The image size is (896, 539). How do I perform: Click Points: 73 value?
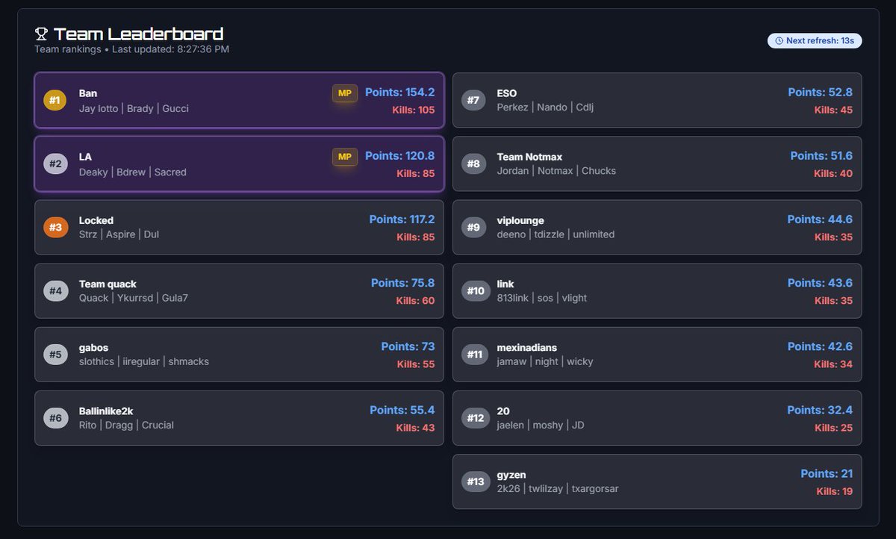pos(408,346)
